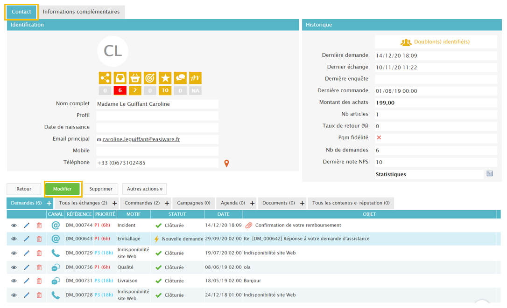View request DM_000728 using the eye icon
507x308 pixels.
point(14,295)
